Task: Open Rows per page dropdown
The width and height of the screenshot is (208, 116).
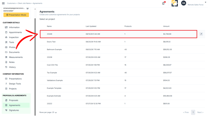Action: click(x=48, y=112)
